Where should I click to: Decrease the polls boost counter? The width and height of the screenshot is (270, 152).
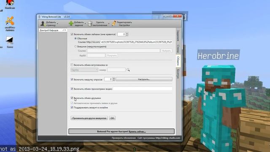(x=113, y=80)
